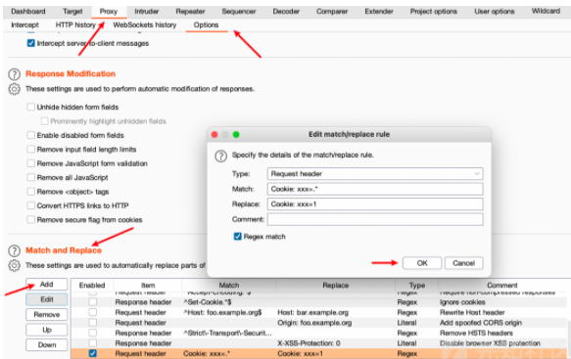Click the Comment input field

tap(375, 219)
